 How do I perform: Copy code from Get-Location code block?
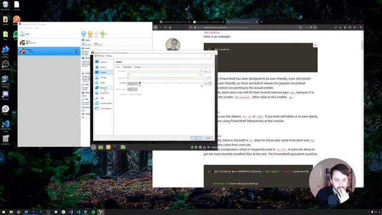tap(315, 45)
